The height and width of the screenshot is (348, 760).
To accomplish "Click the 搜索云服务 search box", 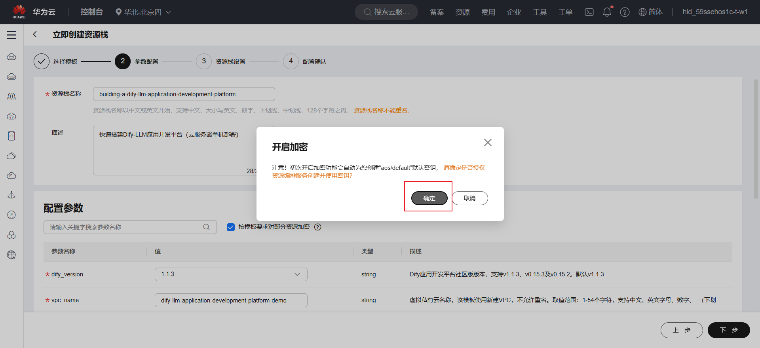I will (386, 12).
